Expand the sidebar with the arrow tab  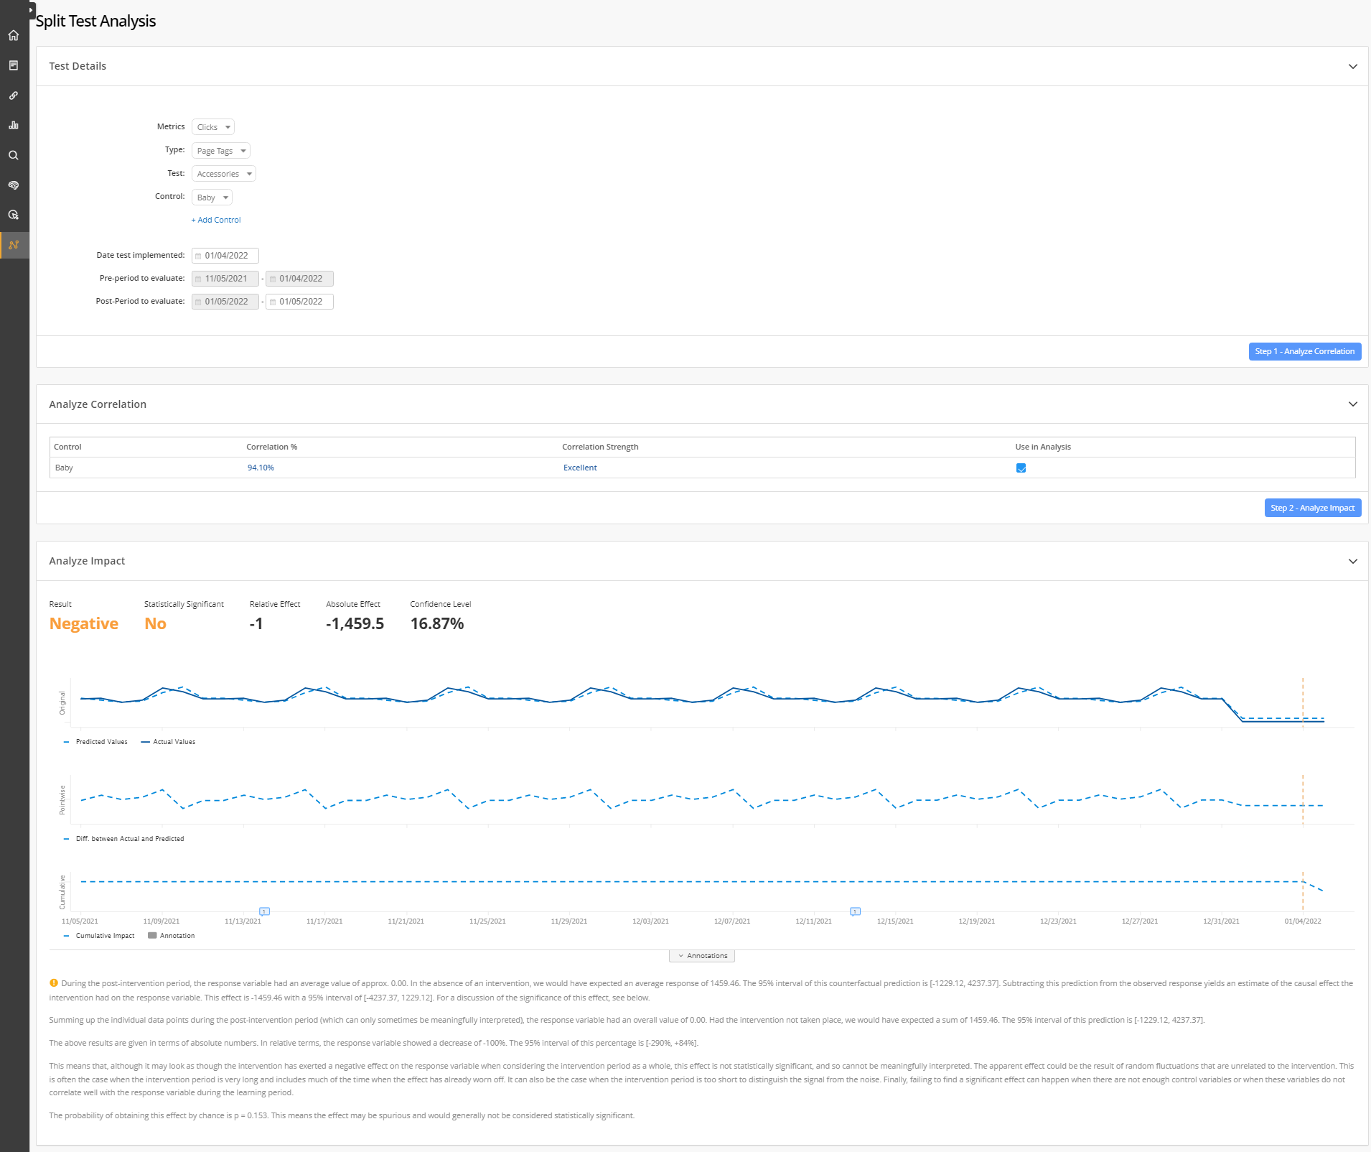[x=32, y=10]
